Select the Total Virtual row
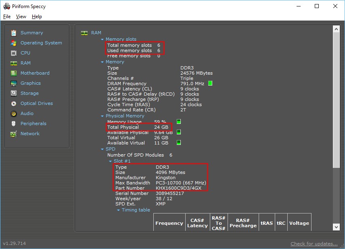This screenshot has height=249, width=345. point(138,138)
